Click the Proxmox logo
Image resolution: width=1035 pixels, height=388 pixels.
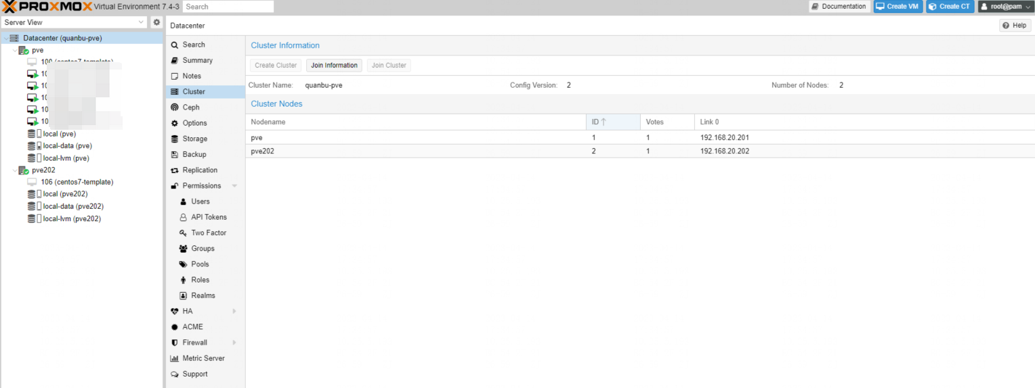pos(46,7)
